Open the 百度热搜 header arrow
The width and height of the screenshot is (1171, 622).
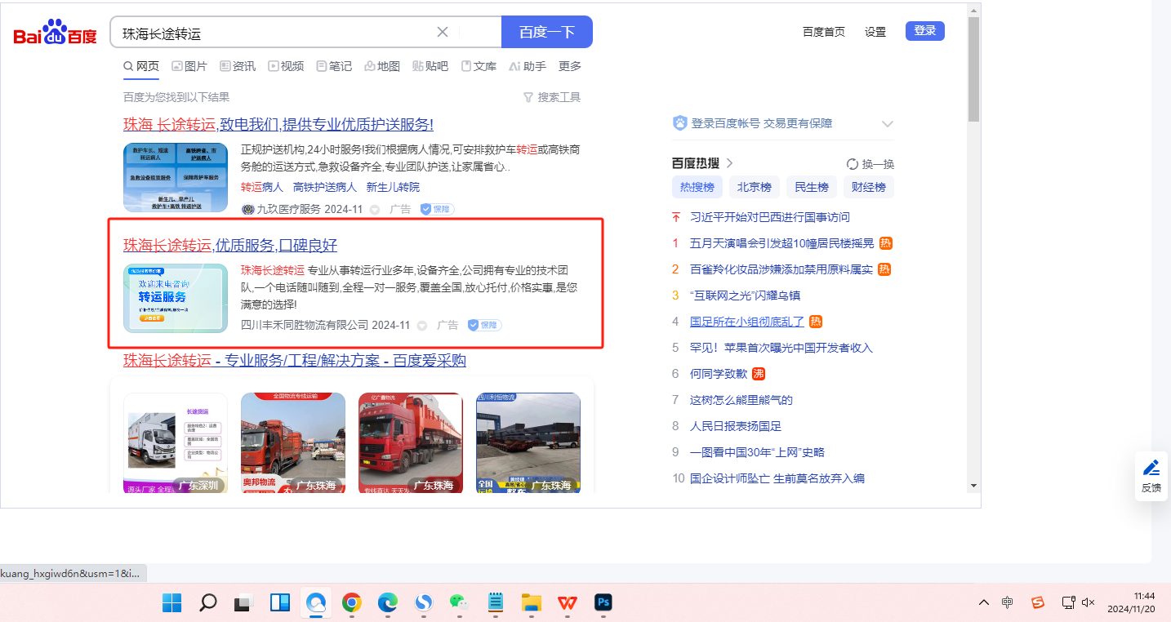[730, 163]
